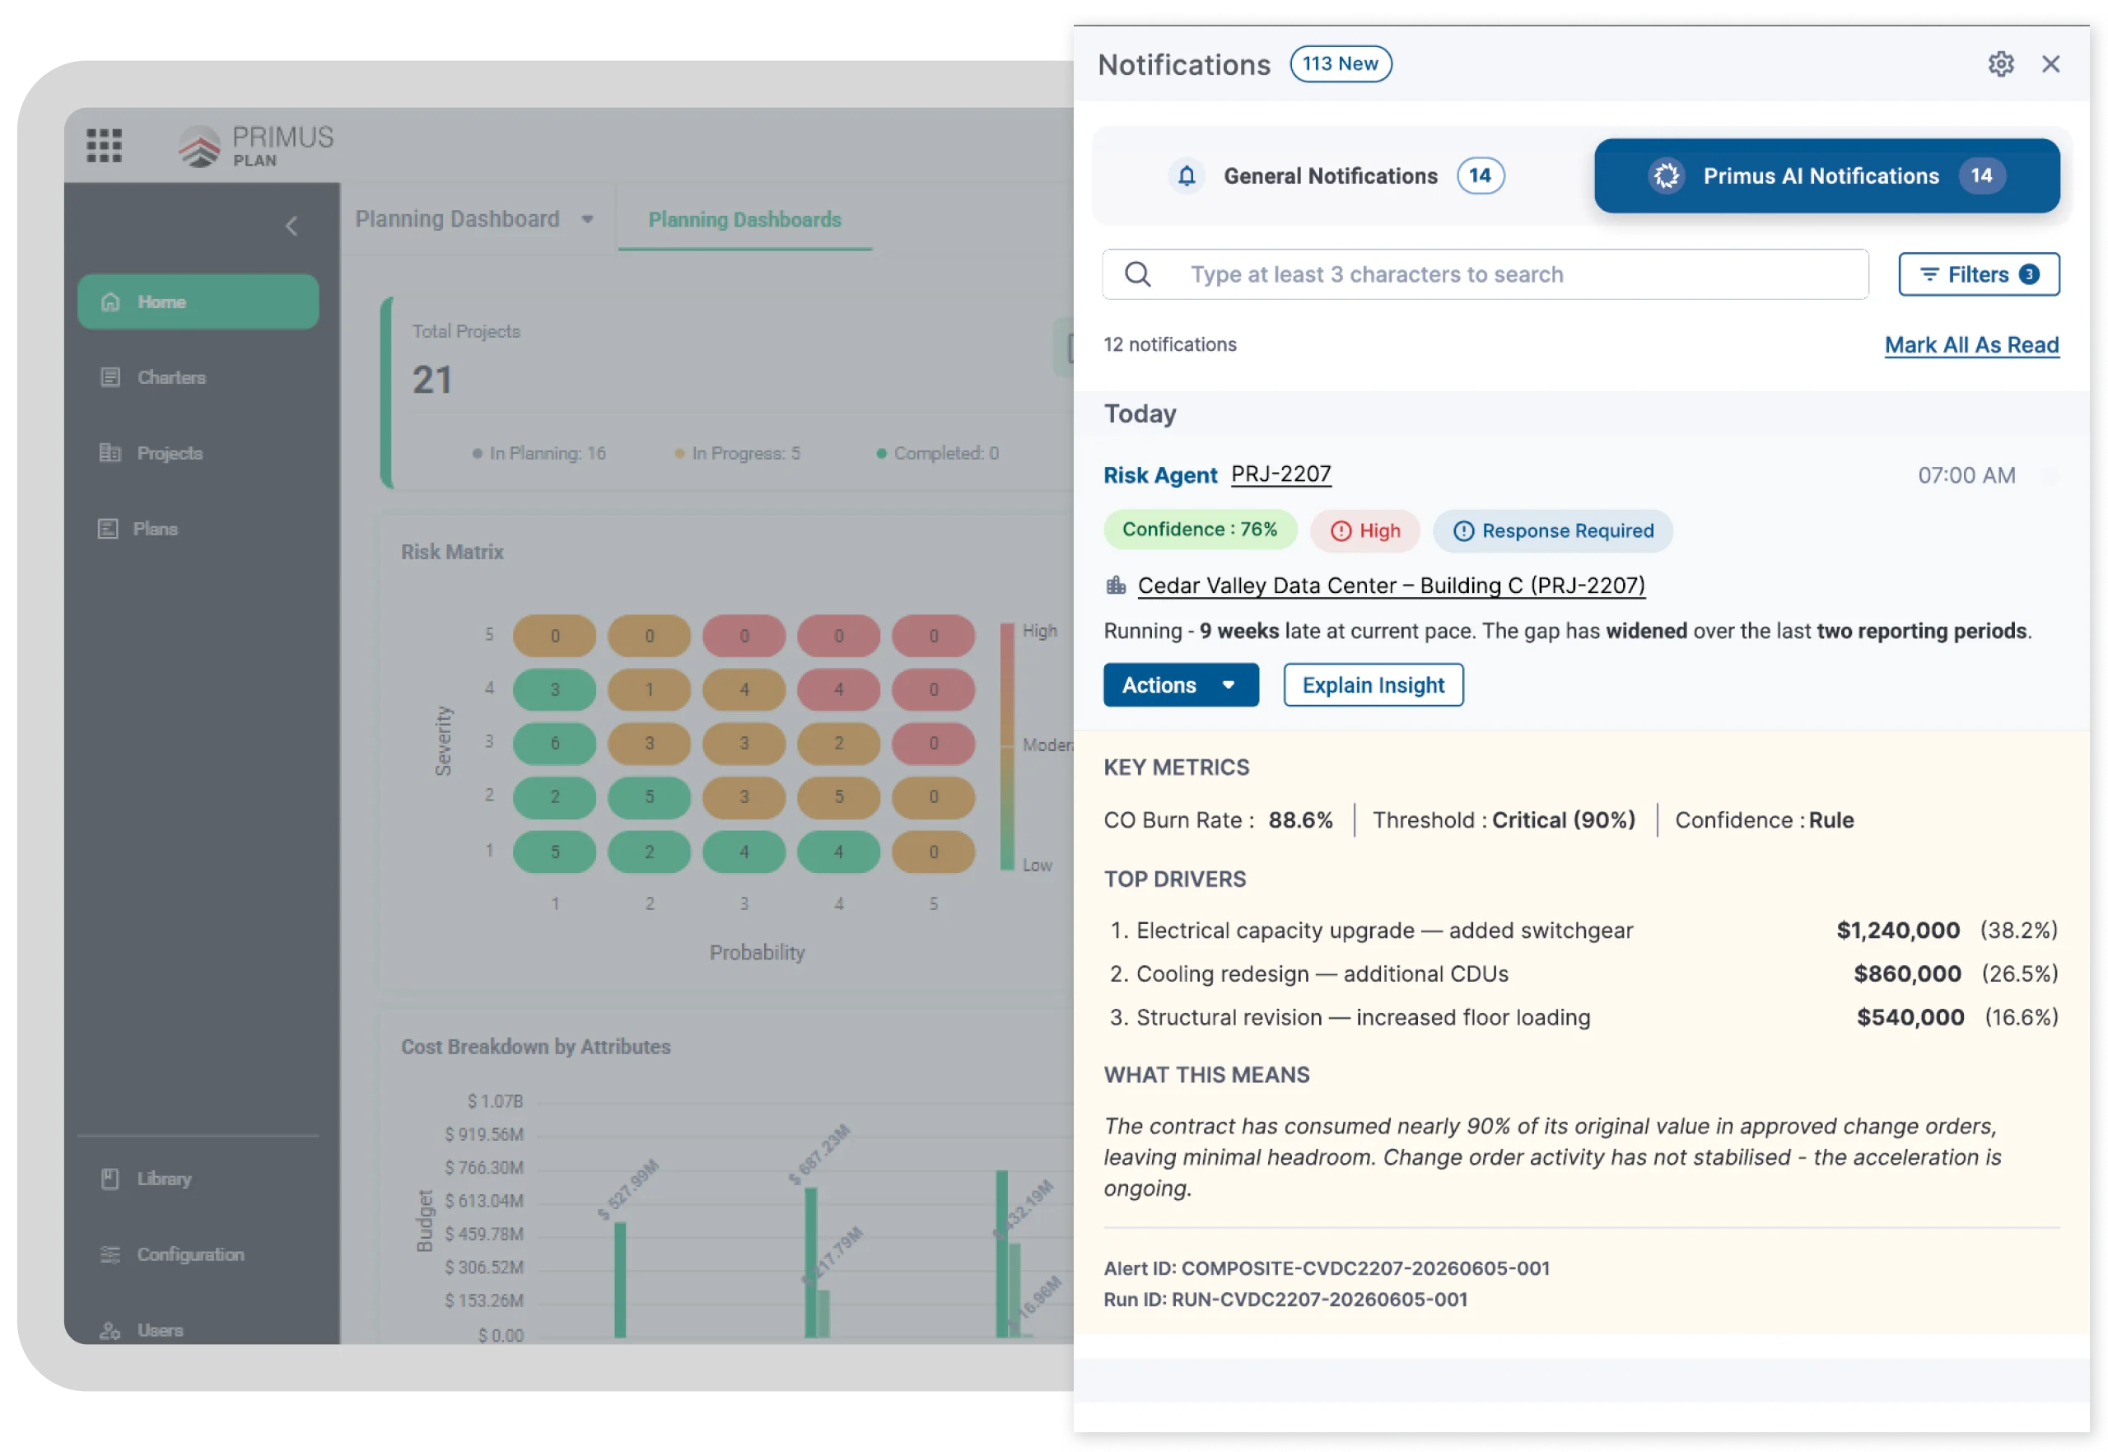Screen dimensions: 2108x1452
Task: Open the notification settings gear icon
Action: [x=2000, y=63]
